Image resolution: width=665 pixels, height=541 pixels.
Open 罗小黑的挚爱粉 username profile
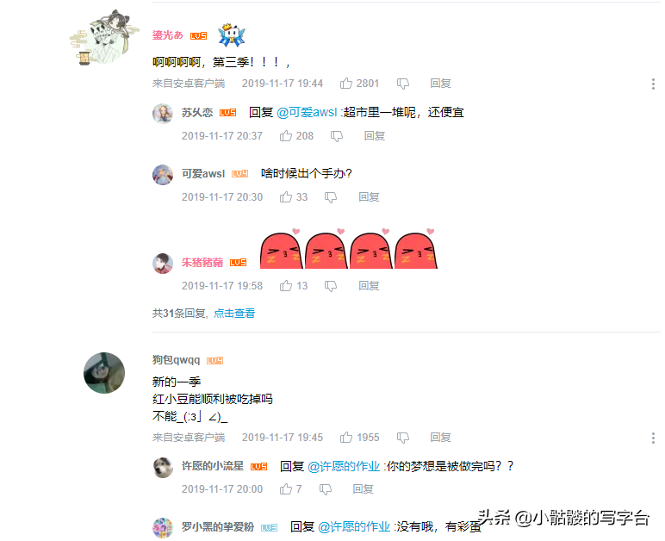point(218,527)
